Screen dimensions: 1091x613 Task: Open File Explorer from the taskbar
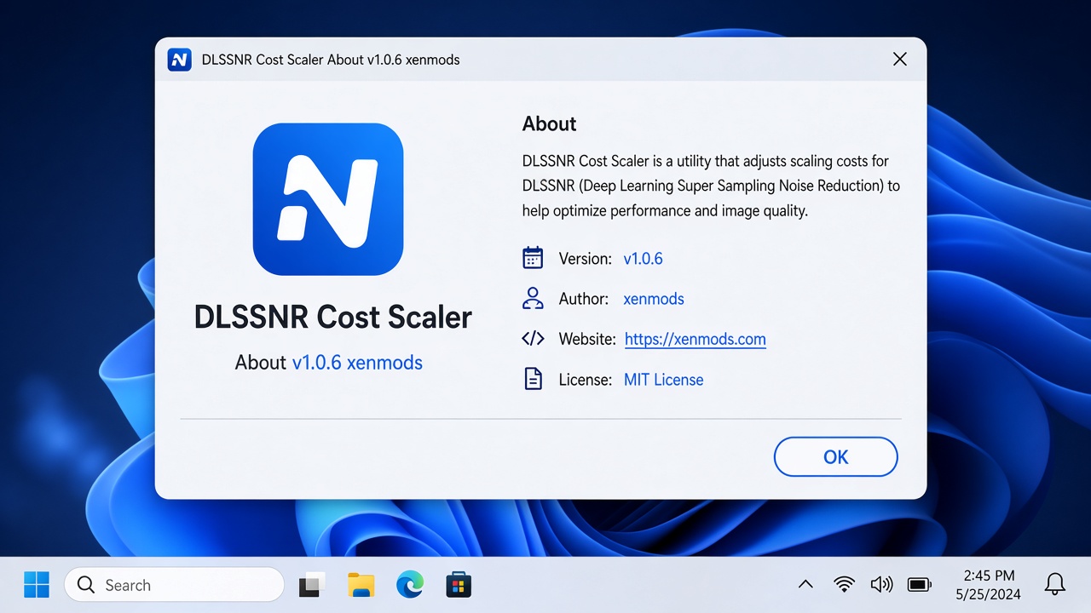click(x=361, y=585)
